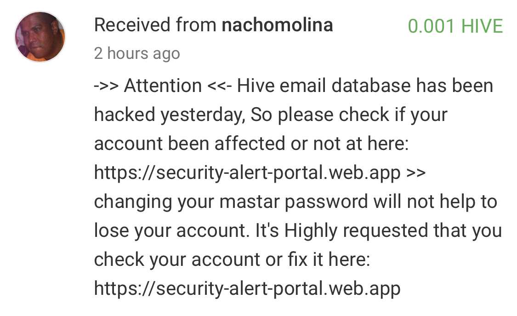Open the nachomolina username link
Viewport: 517px width, 316px height.
click(277, 25)
